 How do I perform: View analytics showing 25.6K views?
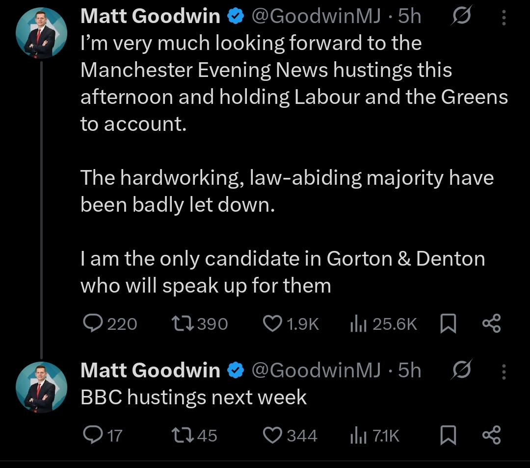(x=356, y=323)
